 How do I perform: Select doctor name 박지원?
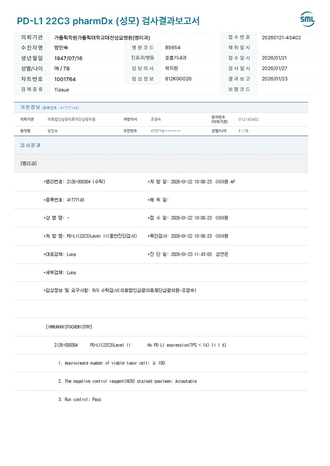pos(172,69)
